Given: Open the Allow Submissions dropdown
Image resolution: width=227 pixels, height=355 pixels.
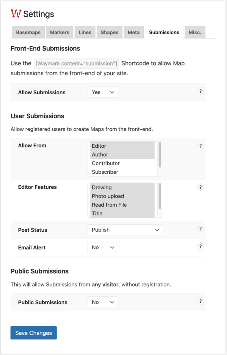Looking at the screenshot, I should 102,92.
